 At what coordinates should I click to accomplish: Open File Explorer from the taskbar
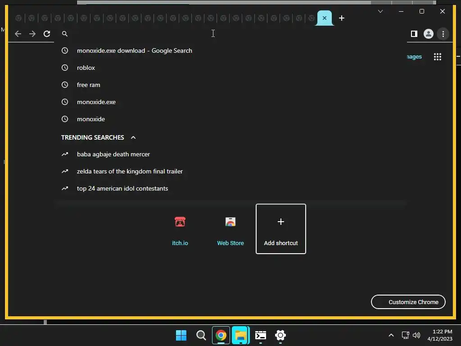tap(241, 335)
